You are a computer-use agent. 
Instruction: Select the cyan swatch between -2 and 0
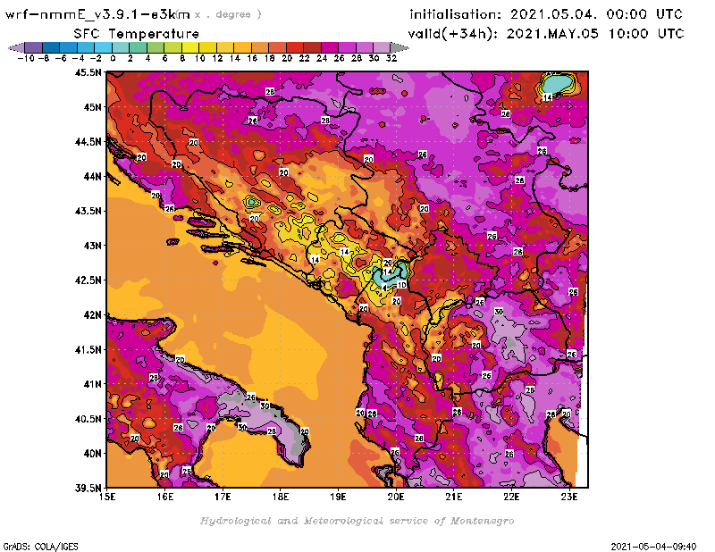[103, 47]
